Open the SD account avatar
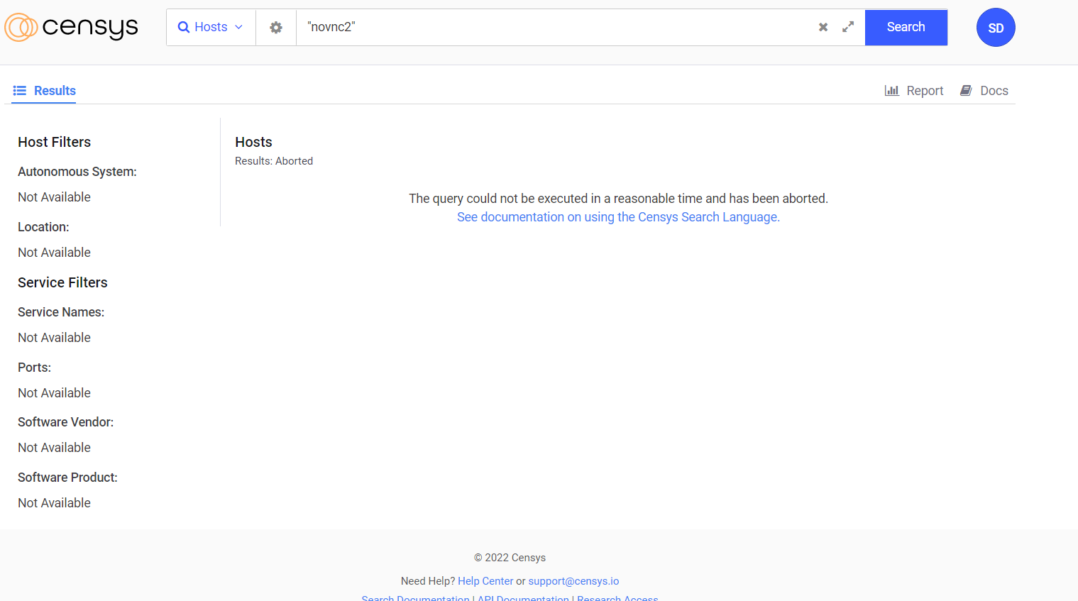 coord(996,27)
